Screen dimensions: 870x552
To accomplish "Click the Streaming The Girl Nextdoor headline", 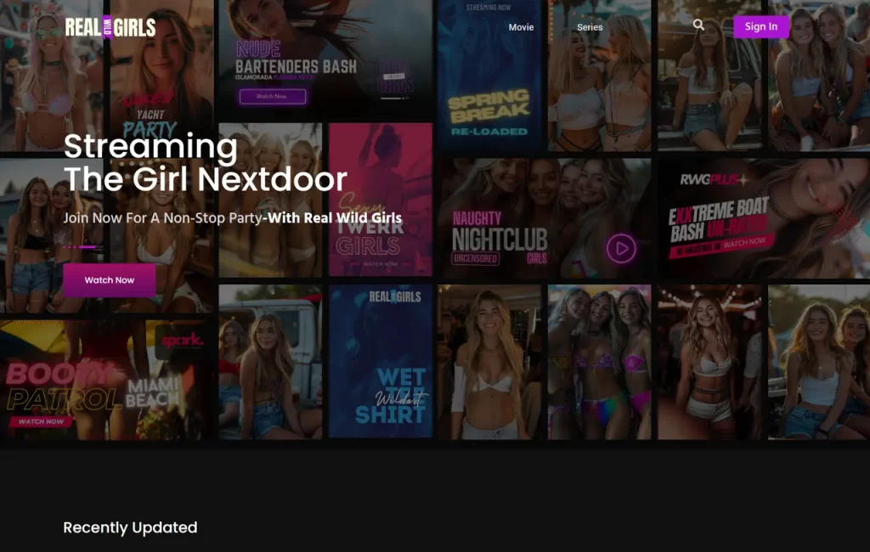I will point(206,162).
